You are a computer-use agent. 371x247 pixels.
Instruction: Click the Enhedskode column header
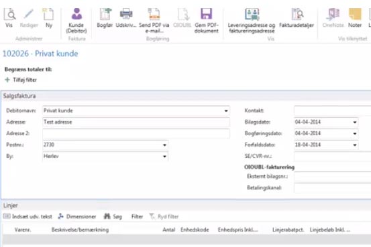195,230
